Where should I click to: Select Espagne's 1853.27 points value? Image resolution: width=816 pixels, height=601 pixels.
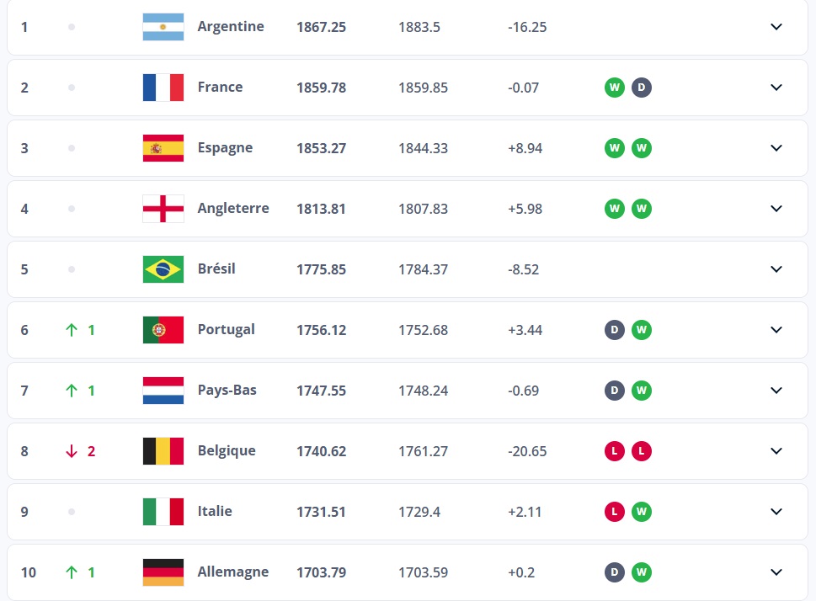click(321, 148)
